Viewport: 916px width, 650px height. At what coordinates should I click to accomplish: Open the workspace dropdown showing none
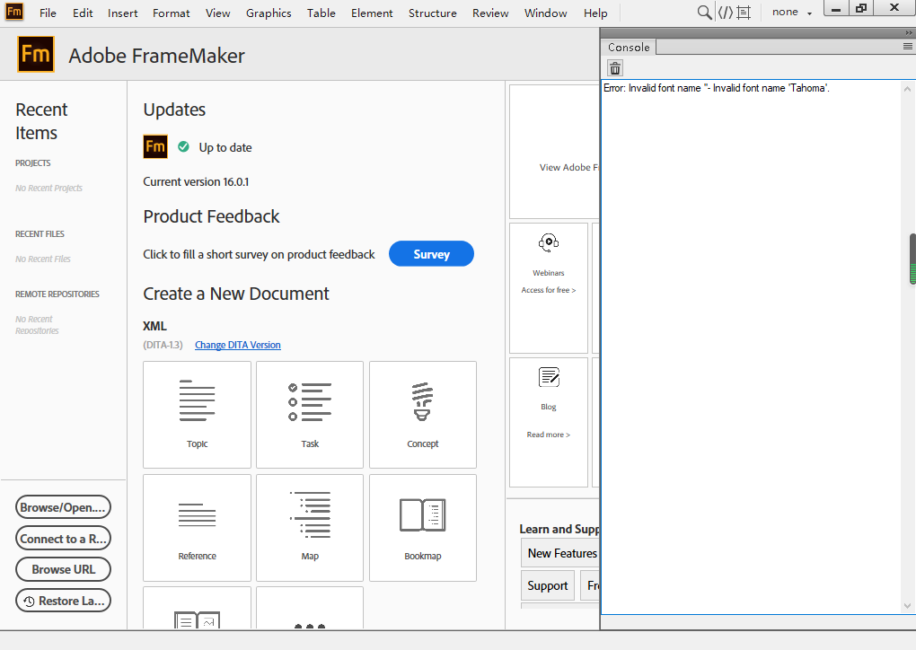tap(791, 13)
